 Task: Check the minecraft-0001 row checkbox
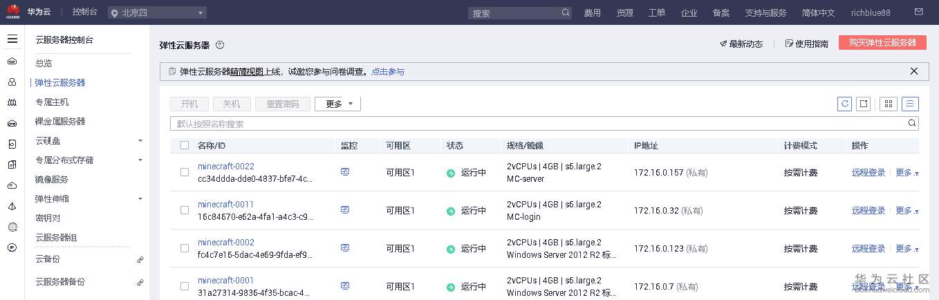(185, 286)
